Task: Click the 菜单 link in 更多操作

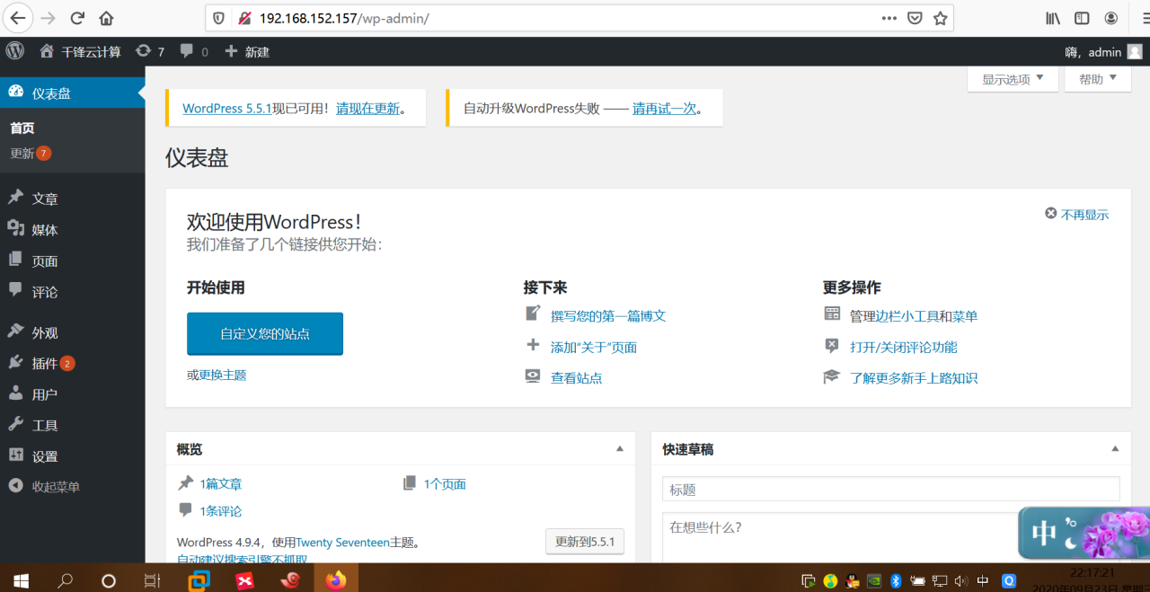Action: pyautogui.click(x=965, y=316)
